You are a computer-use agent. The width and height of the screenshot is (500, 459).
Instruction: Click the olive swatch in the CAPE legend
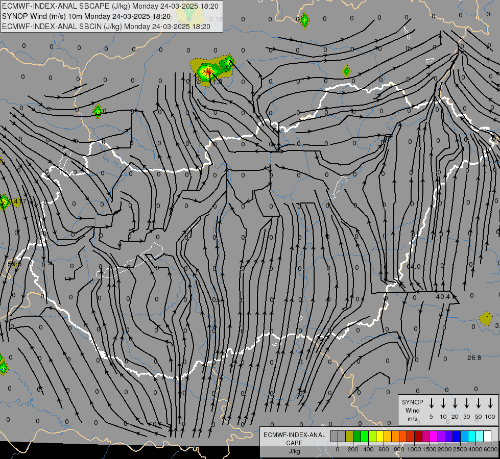(x=349, y=436)
